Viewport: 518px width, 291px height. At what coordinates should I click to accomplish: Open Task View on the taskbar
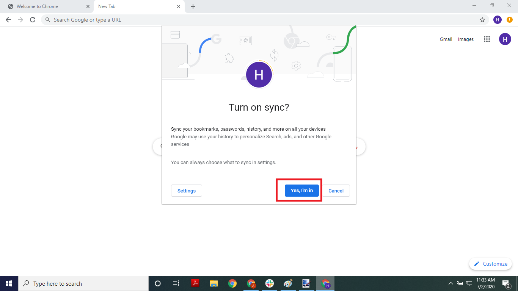coord(176,283)
